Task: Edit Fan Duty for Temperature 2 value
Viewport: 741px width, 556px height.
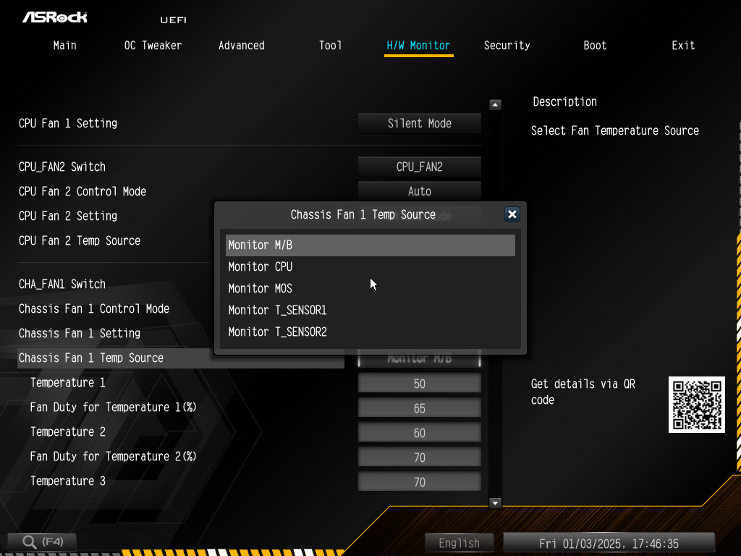Action: point(419,458)
